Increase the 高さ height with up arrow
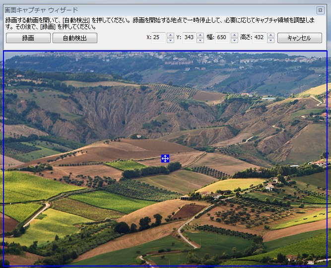The height and width of the screenshot is (268, 331). tap(270, 35)
